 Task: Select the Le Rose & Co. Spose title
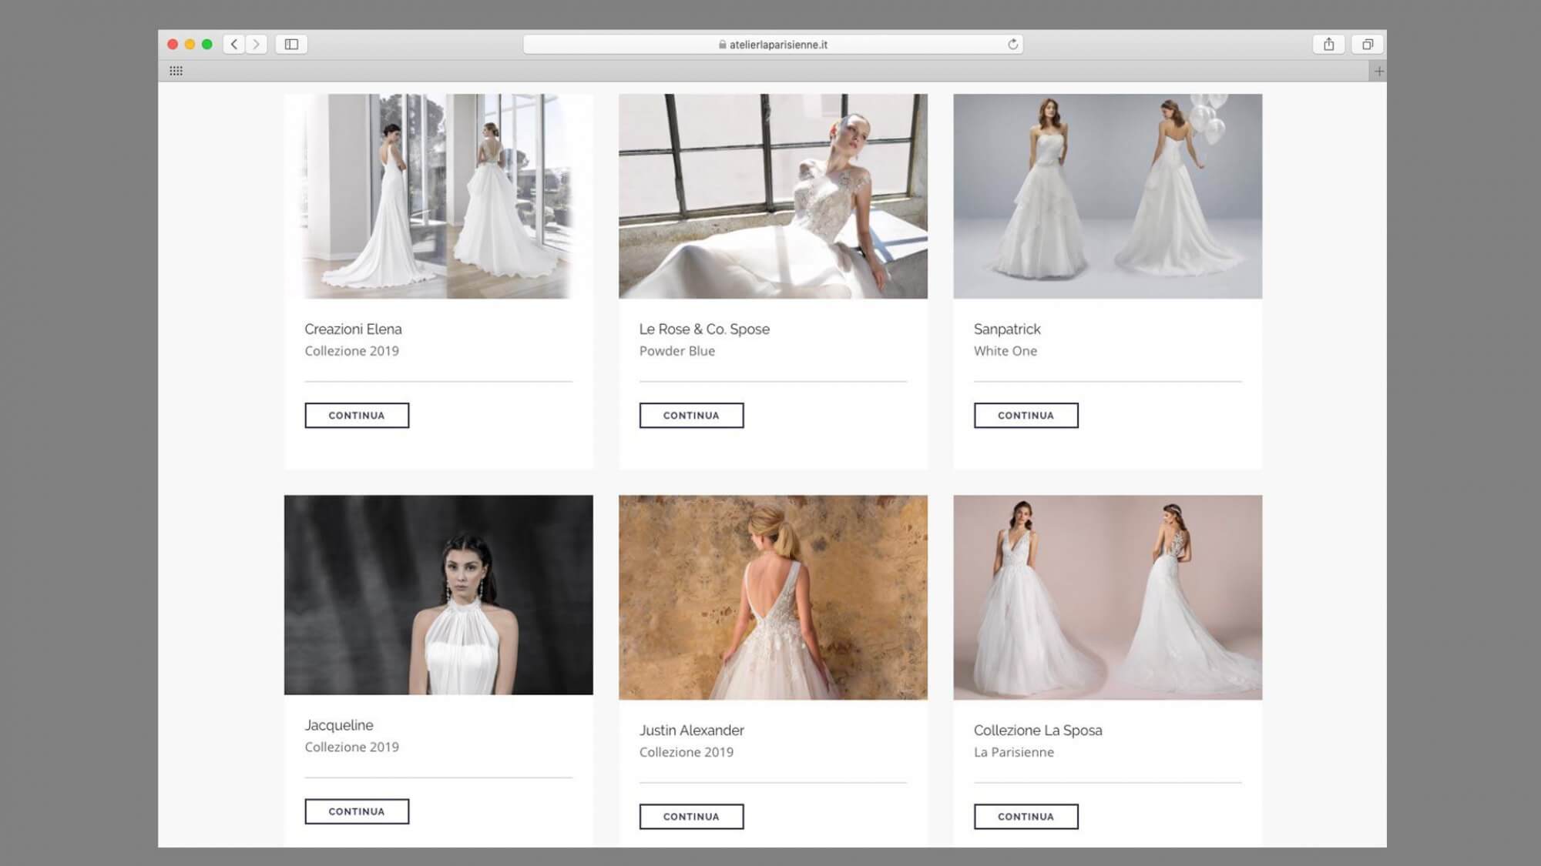click(704, 329)
